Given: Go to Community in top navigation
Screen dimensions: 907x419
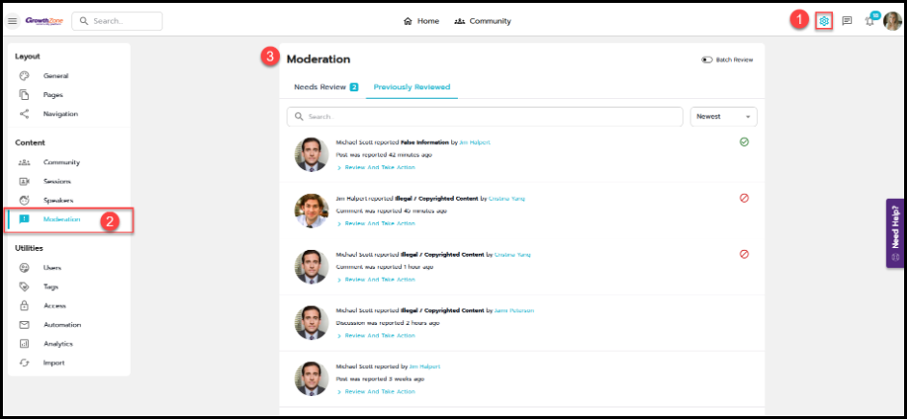Looking at the screenshot, I should (482, 21).
